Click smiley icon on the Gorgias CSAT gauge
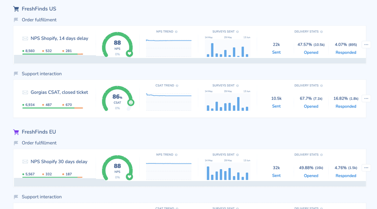Image resolution: width=377 pixels, height=209 pixels. [x=131, y=102]
